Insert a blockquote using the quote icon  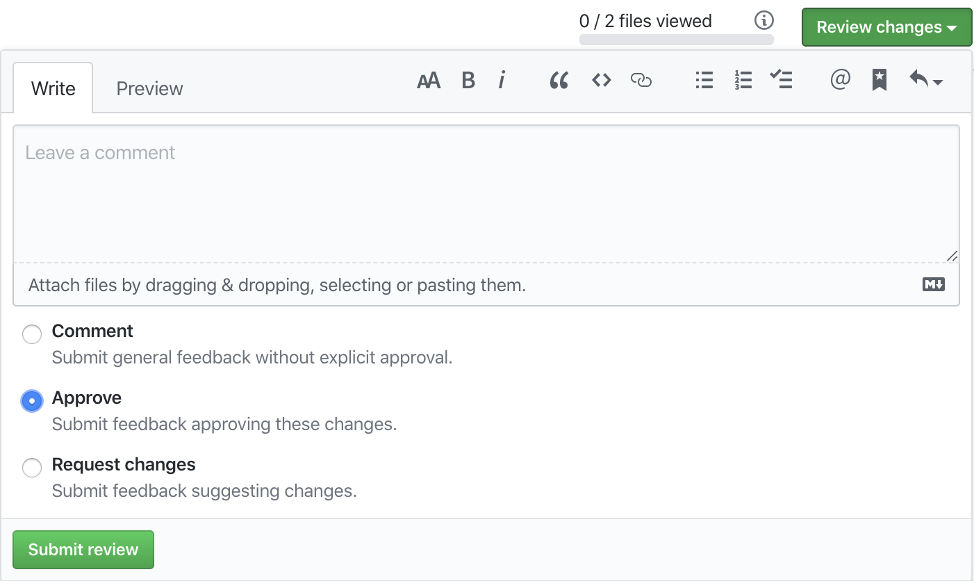(559, 80)
